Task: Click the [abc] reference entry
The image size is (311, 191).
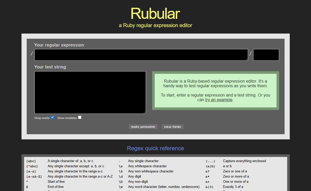Action: pyautogui.click(x=31, y=161)
